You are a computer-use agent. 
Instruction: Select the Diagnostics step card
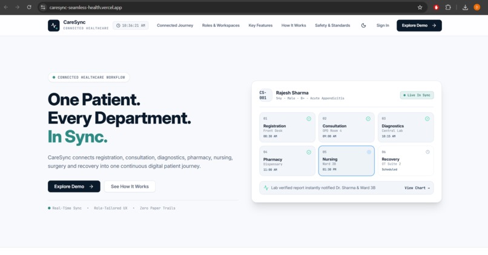pyautogui.click(x=406, y=127)
